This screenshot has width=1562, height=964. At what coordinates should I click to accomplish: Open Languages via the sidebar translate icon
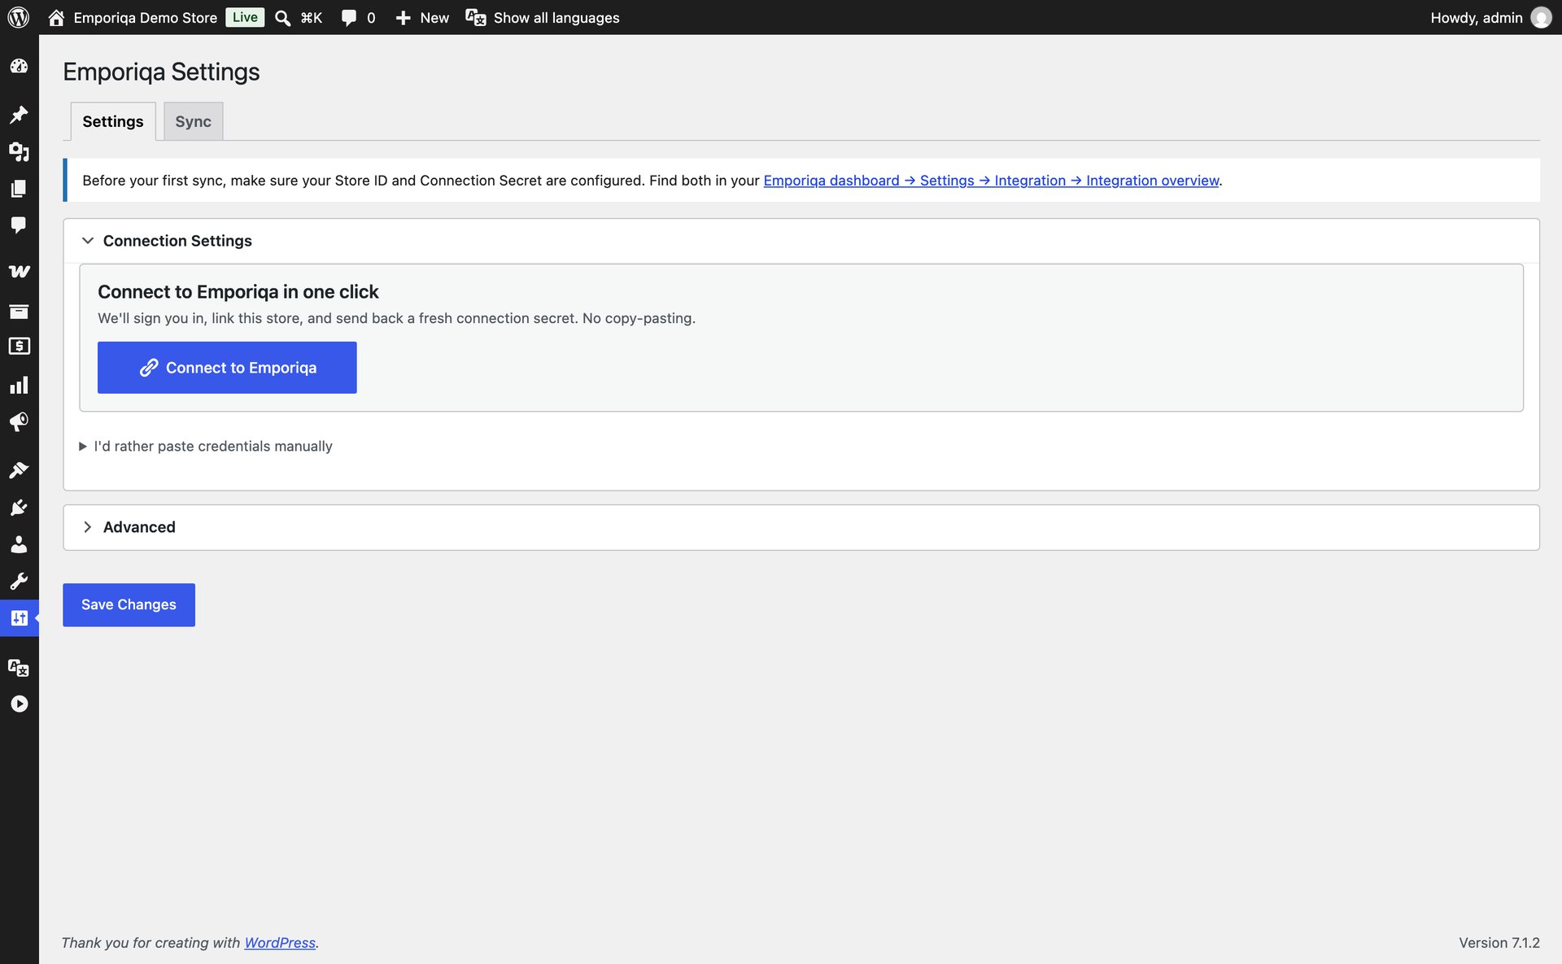click(19, 668)
